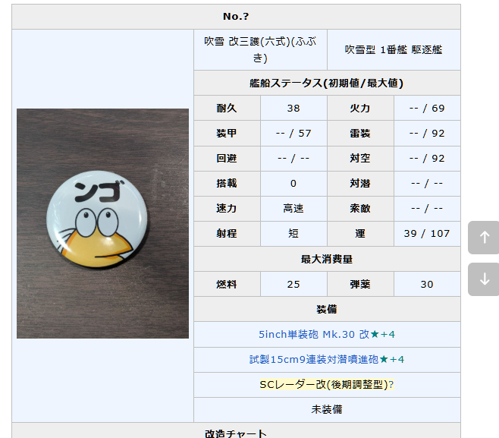Click the 未装備 empty equipment slot
The height and width of the screenshot is (438, 499).
[x=327, y=409]
